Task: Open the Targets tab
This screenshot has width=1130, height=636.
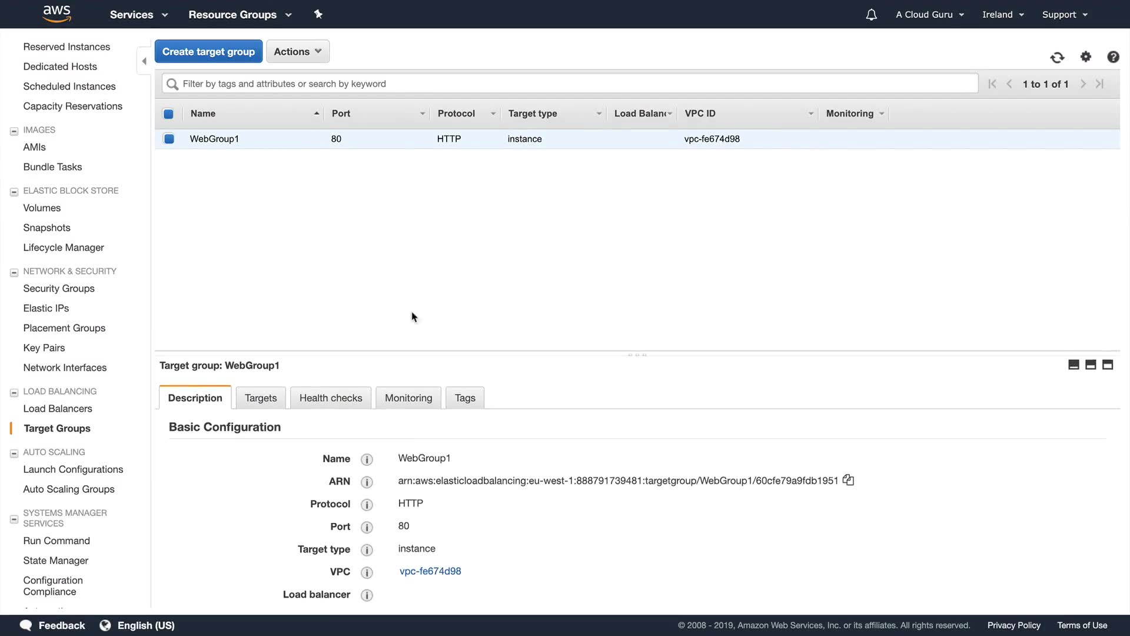Action: click(260, 398)
